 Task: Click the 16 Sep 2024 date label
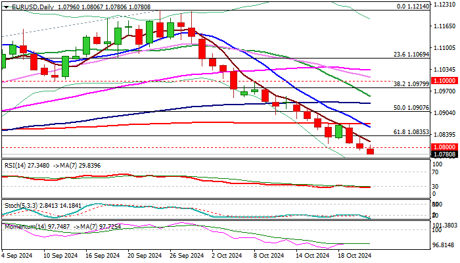103,256
